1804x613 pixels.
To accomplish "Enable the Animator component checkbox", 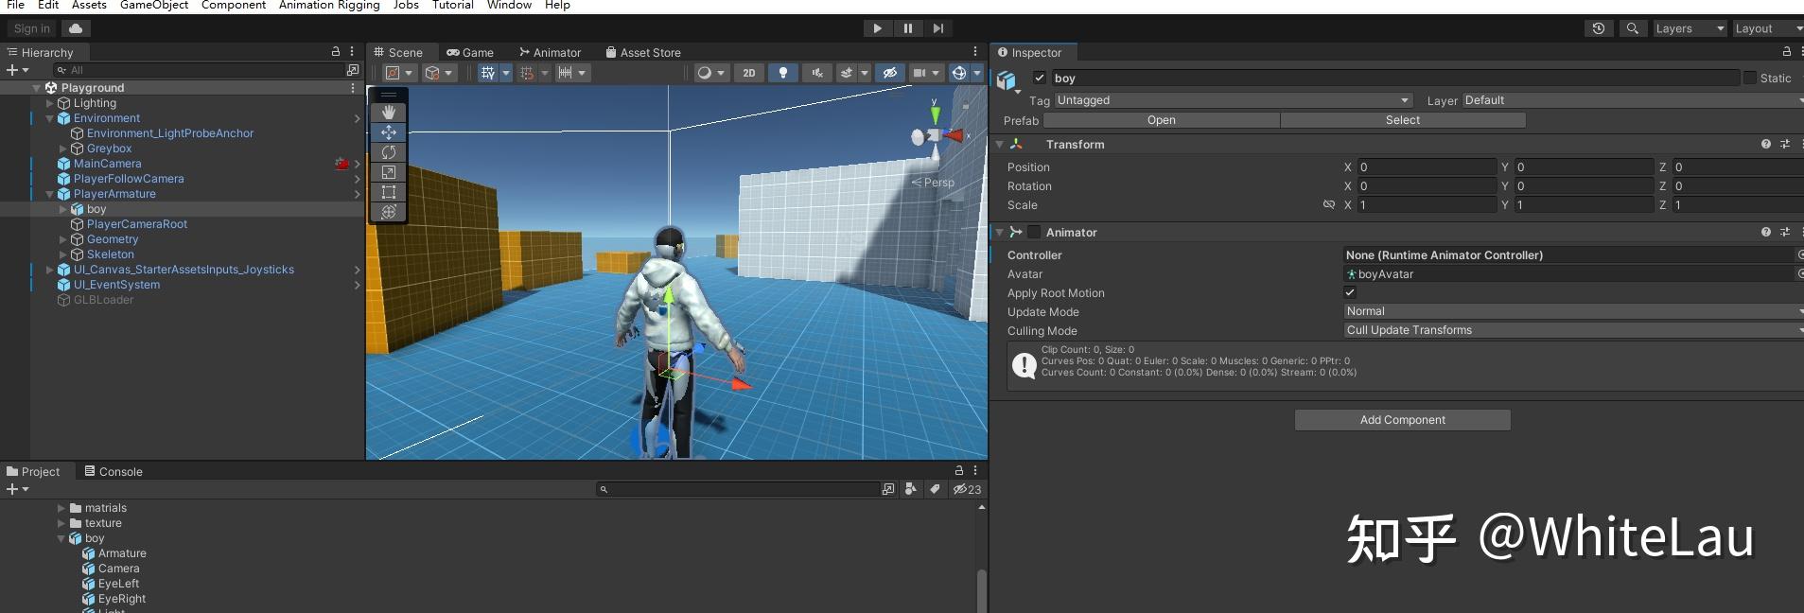I will pos(1034,232).
